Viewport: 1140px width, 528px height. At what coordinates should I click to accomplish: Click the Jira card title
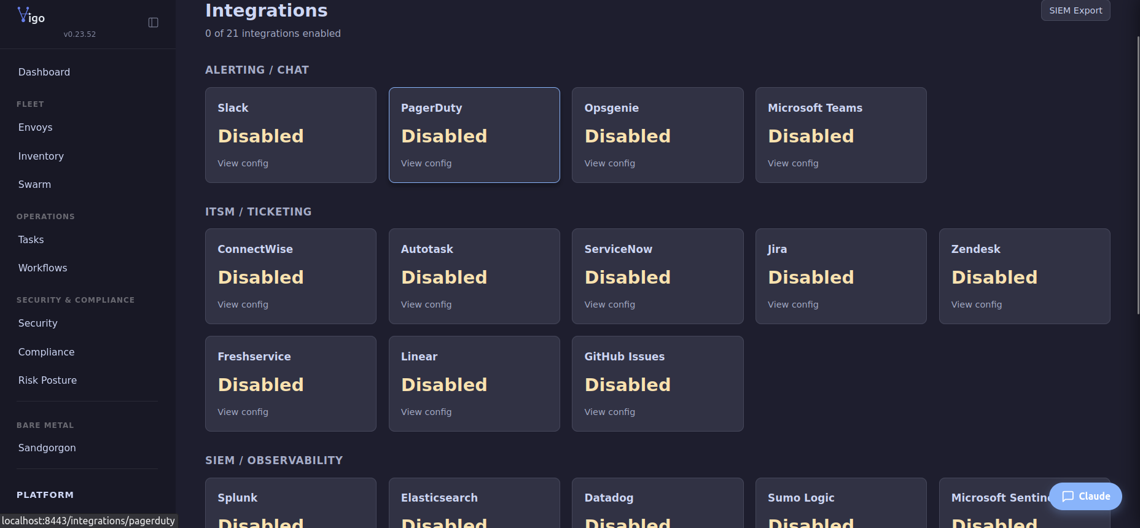(x=777, y=249)
